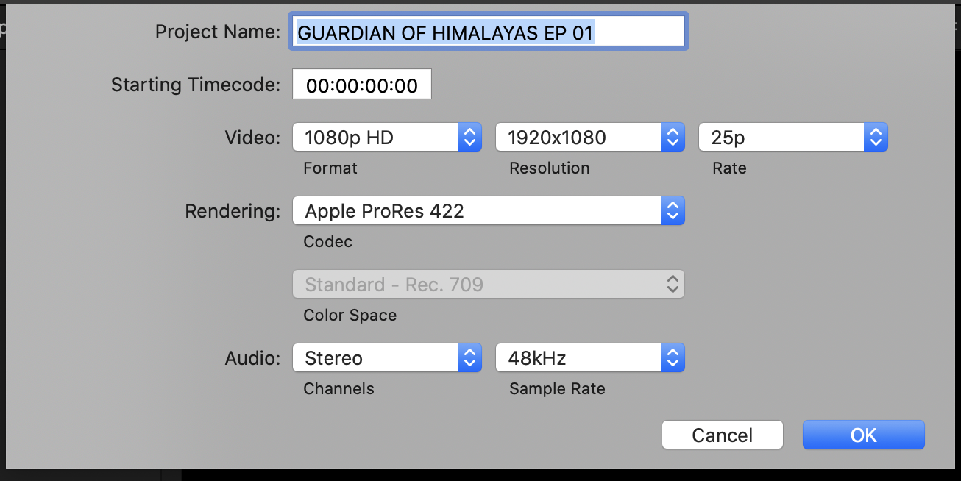This screenshot has height=481, width=961.
Task: Click the blue arrows on the Format popup
Action: coord(469,138)
